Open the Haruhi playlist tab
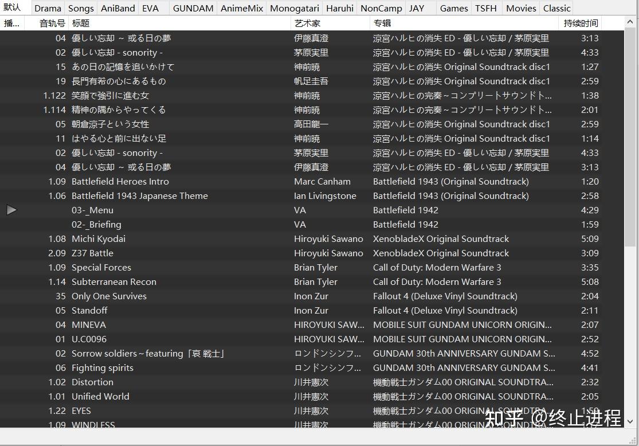The image size is (639, 446). [x=339, y=8]
